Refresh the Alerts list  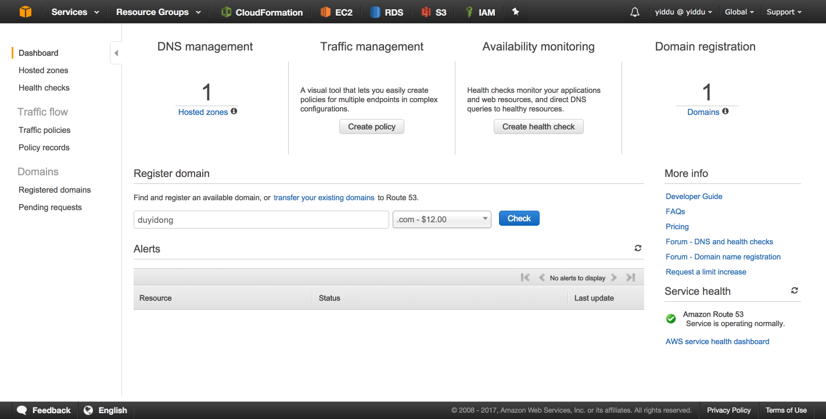click(638, 248)
